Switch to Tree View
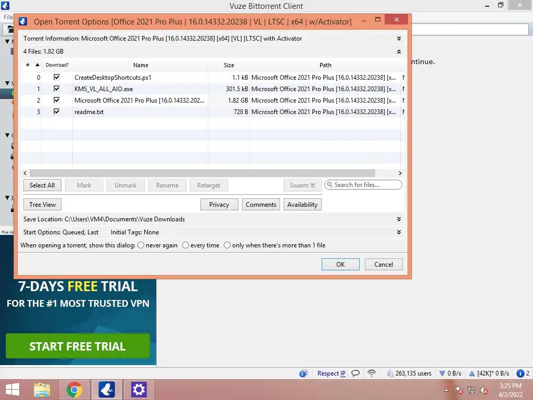The width and height of the screenshot is (533, 400). [42, 204]
